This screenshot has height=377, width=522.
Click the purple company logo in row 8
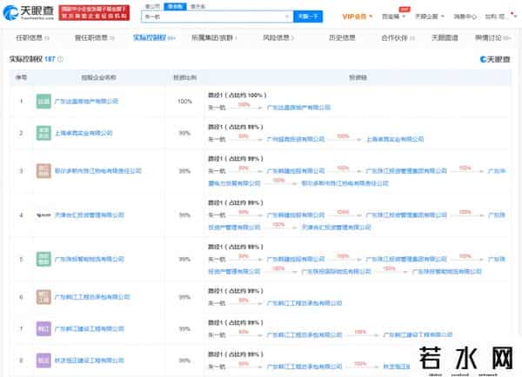(43, 360)
